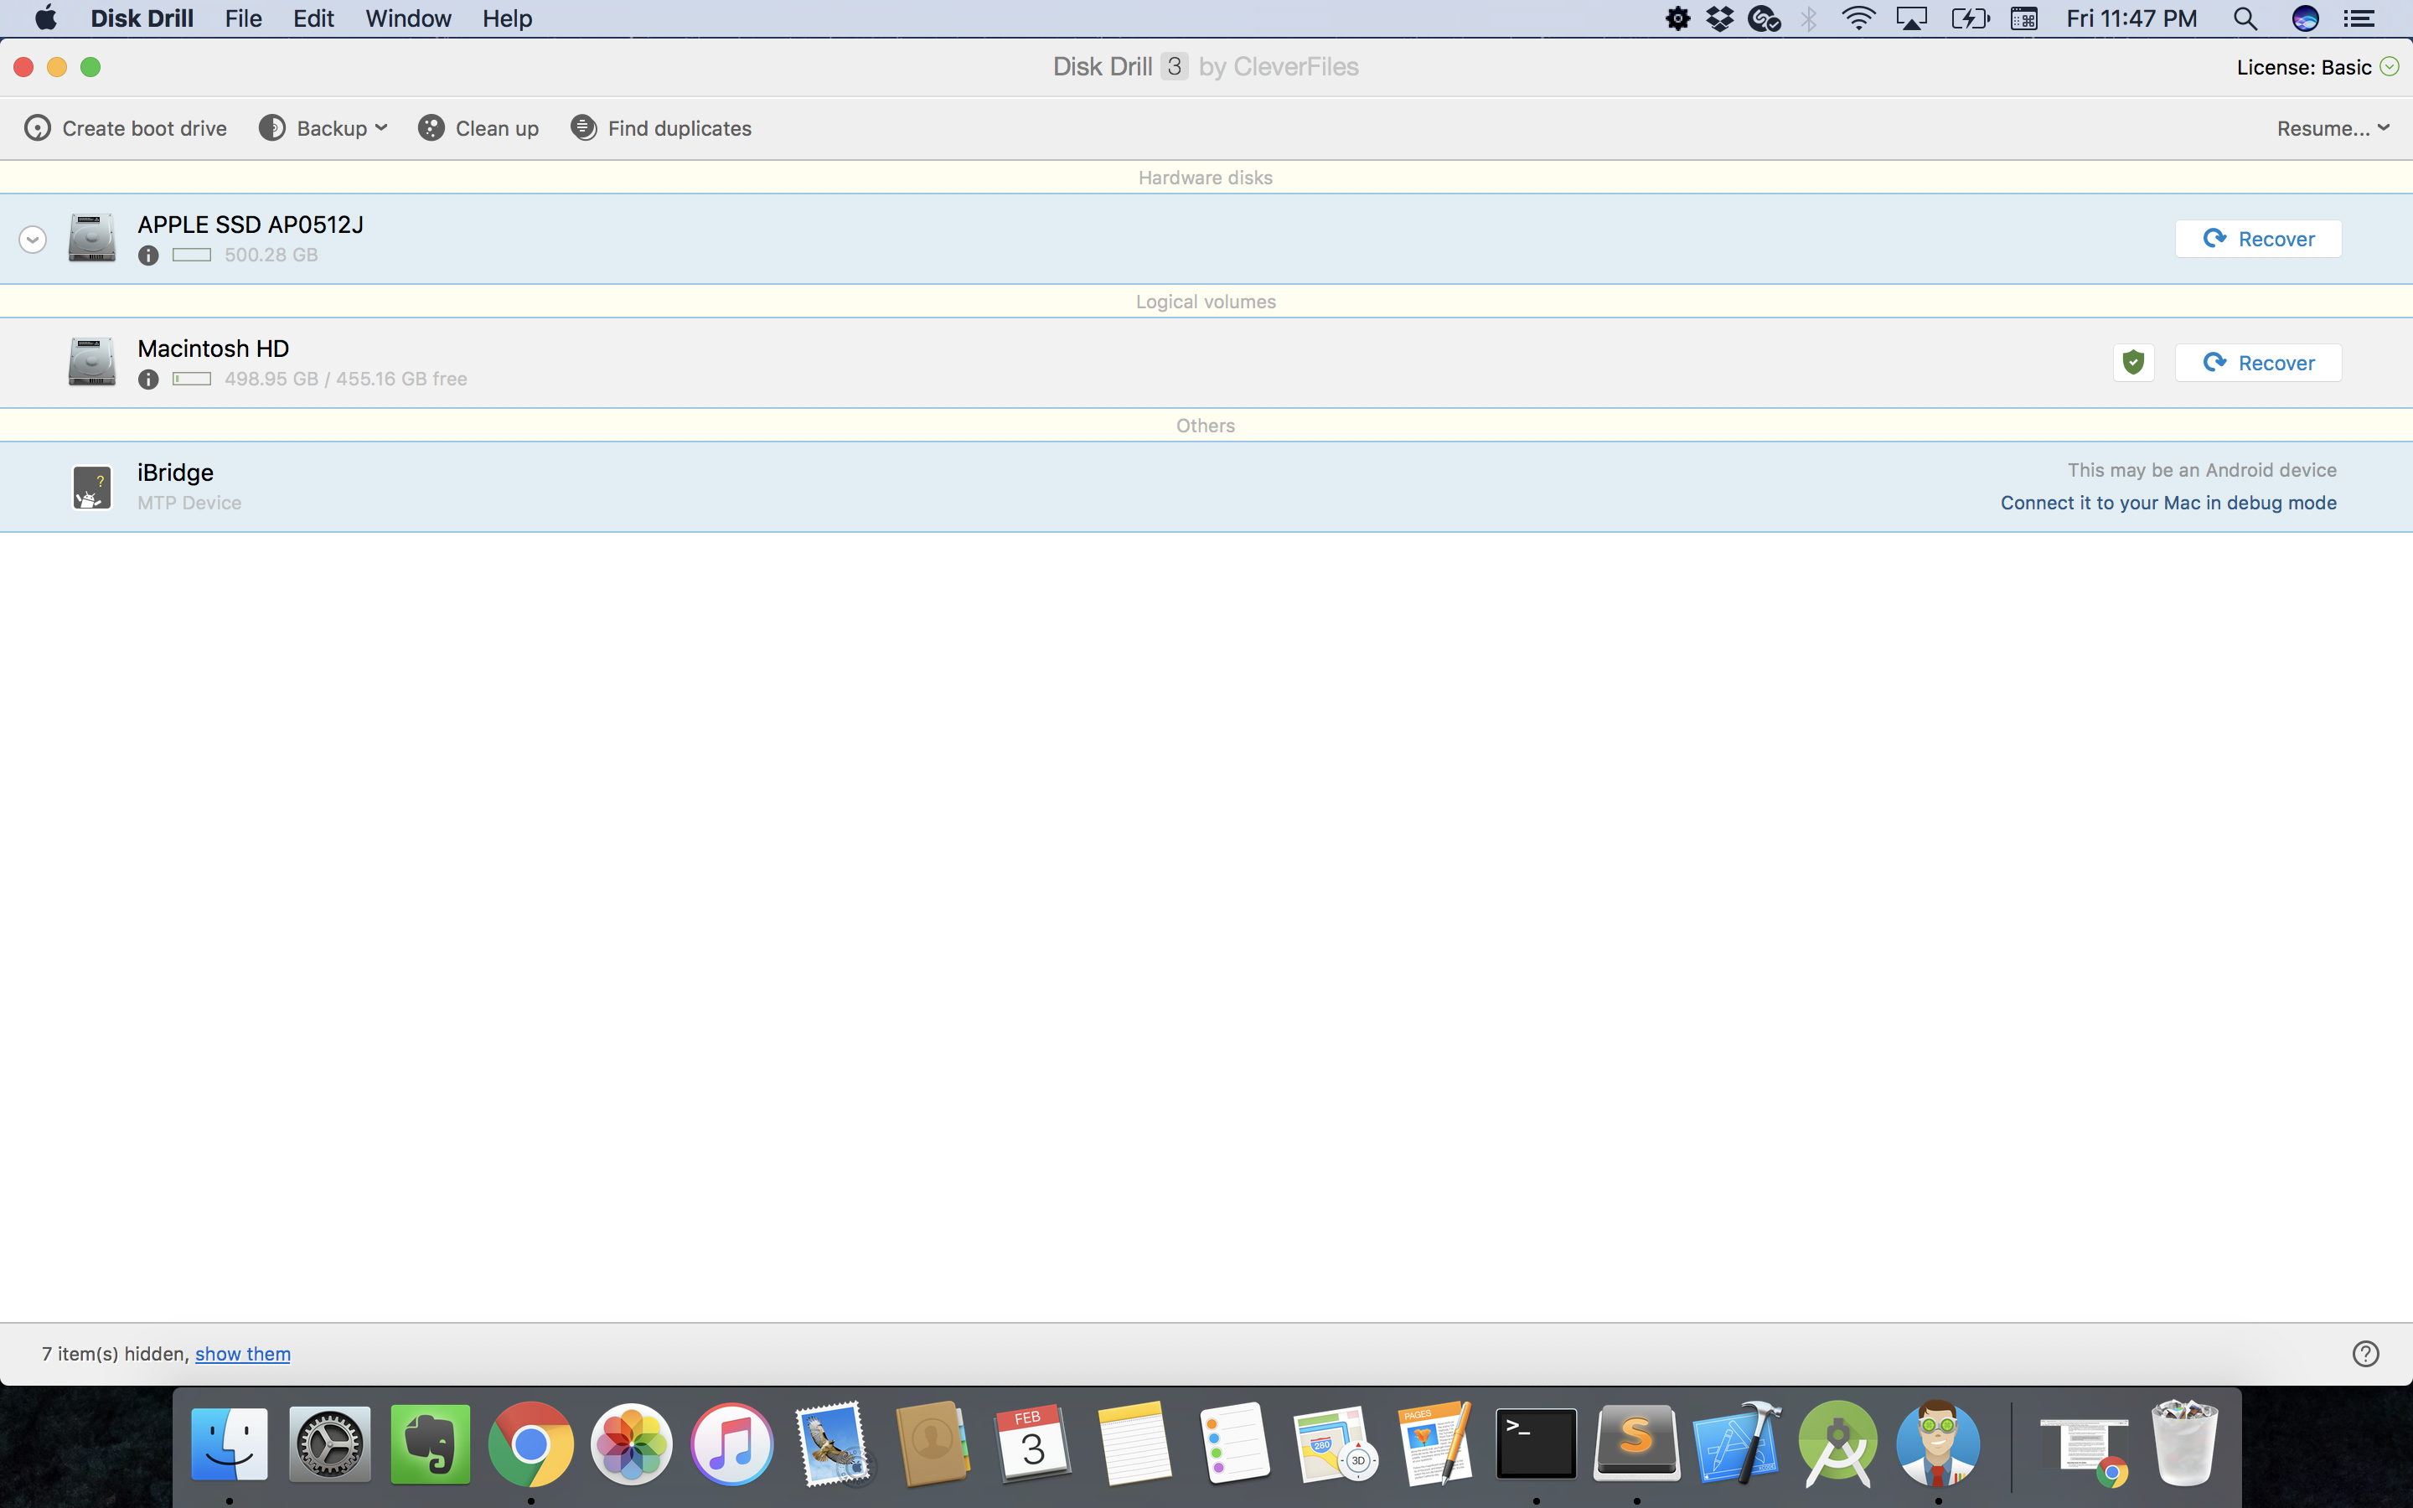Viewport: 2413px width, 1508px height.
Task: Open Notes from the Dock
Action: click(x=1134, y=1443)
